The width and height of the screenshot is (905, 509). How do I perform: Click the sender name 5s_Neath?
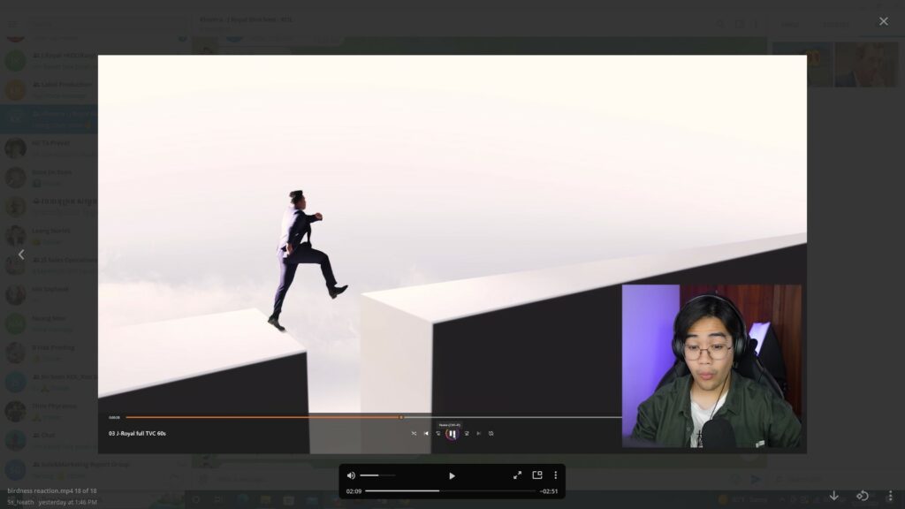(x=20, y=501)
